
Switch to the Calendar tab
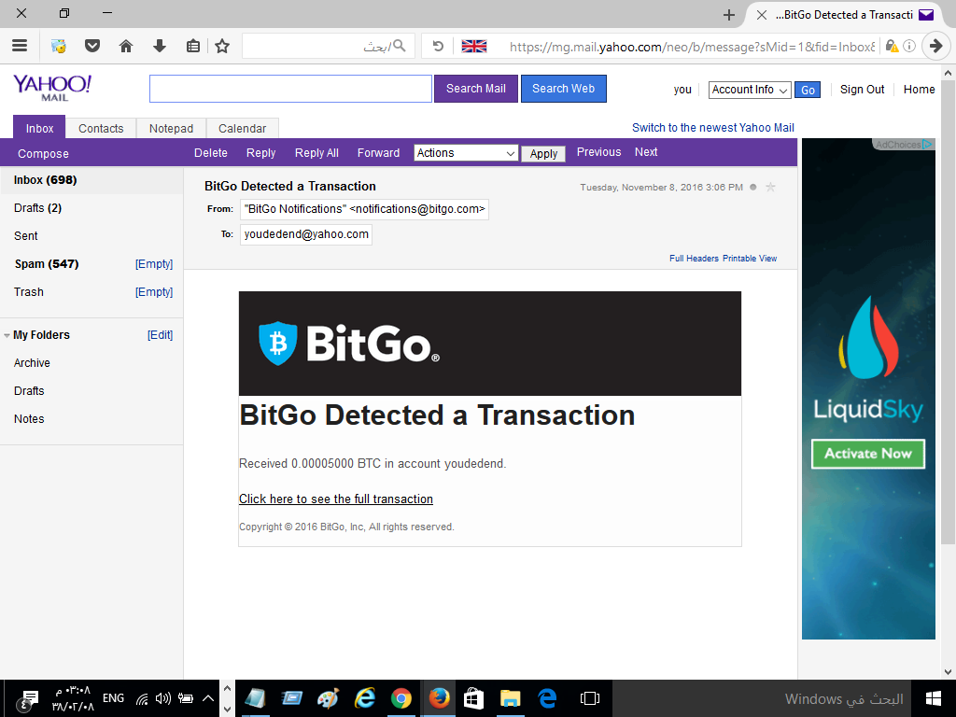tap(243, 129)
